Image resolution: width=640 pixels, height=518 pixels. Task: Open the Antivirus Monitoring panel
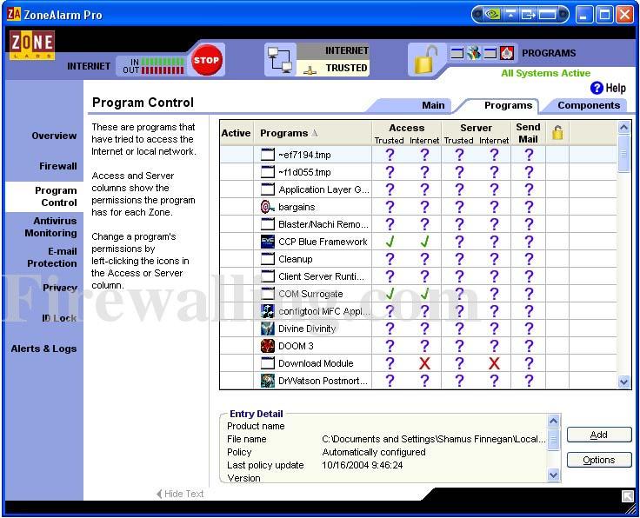click(50, 227)
